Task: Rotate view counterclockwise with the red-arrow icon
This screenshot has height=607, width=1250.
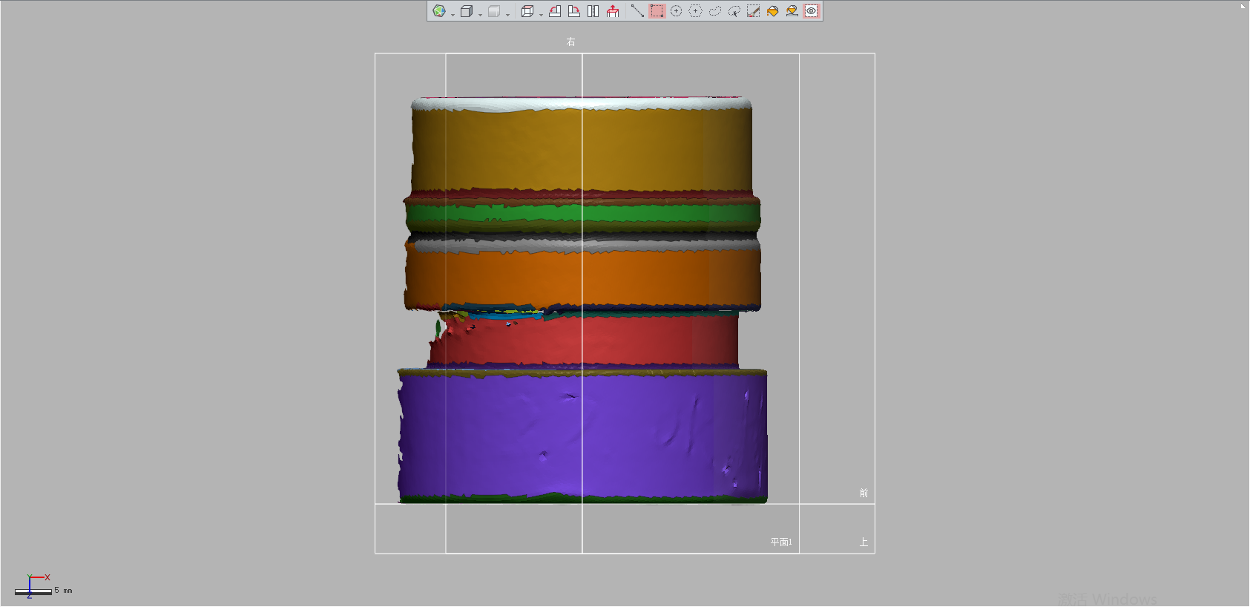Action: click(x=555, y=11)
